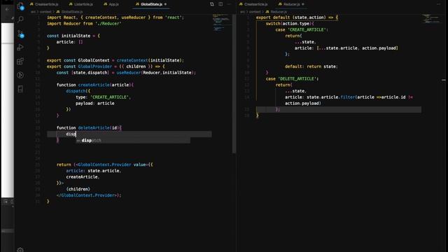Switch to App.js tab
448x252 pixels.
[x=111, y=4]
